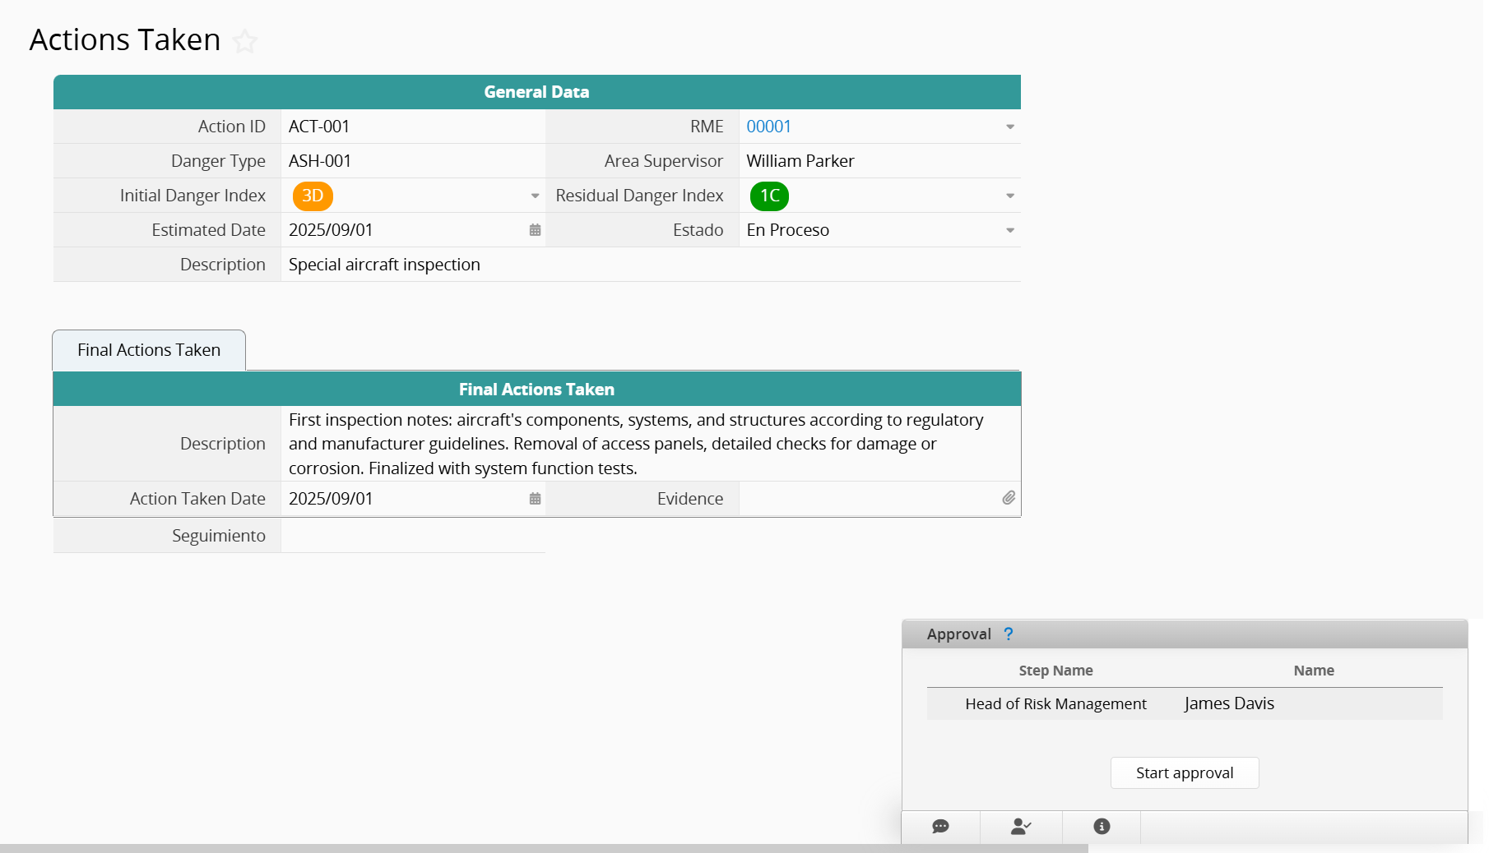The image size is (1489, 853).
Task: Expand the Initial Danger Index dropdown
Action: 535,196
